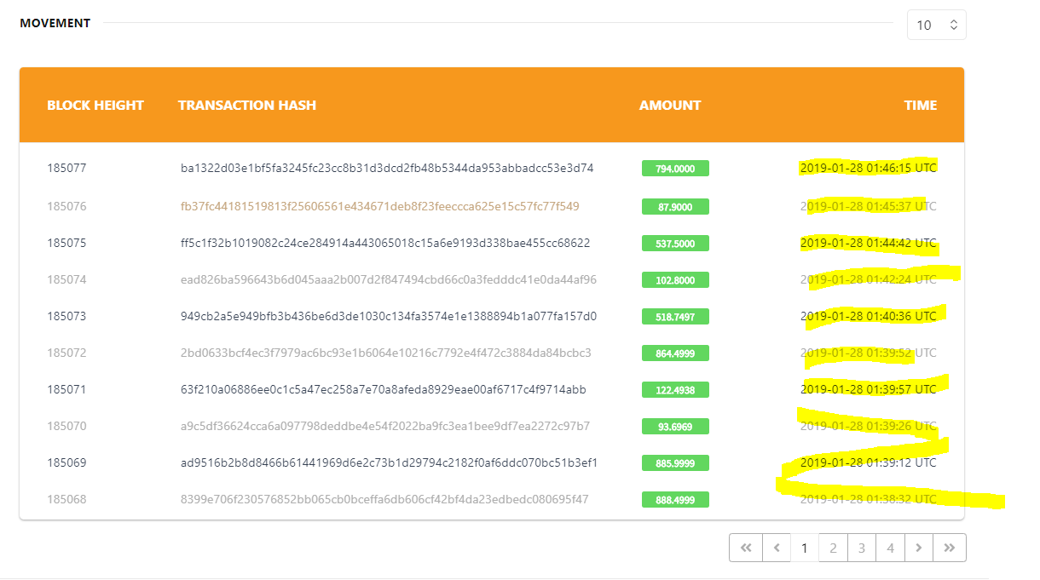Open block height 185077

[x=66, y=169]
